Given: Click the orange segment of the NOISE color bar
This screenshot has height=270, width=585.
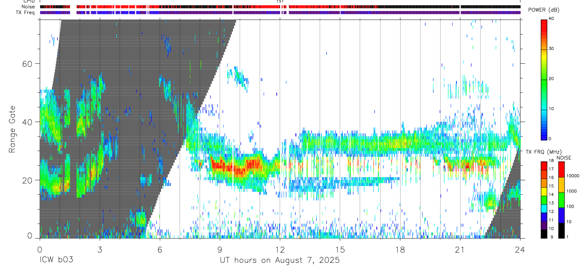Looking at the screenshot, I should pyautogui.click(x=561, y=185).
